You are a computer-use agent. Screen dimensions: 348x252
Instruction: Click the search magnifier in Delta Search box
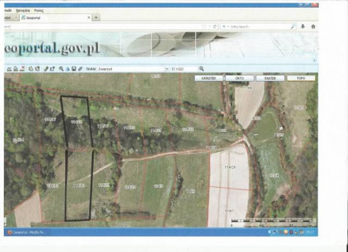click(293, 27)
